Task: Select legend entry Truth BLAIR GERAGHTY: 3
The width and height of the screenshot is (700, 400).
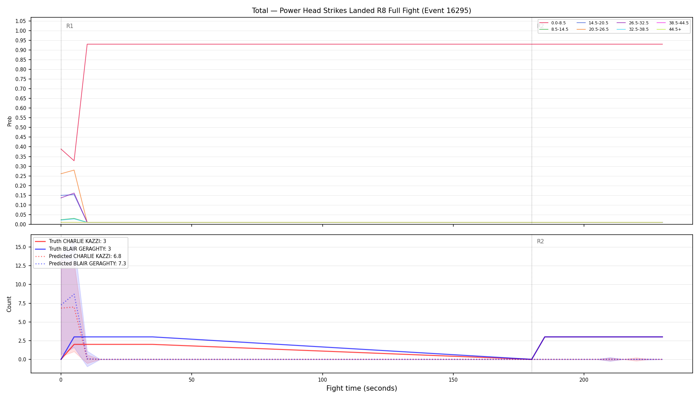Action: click(73, 249)
